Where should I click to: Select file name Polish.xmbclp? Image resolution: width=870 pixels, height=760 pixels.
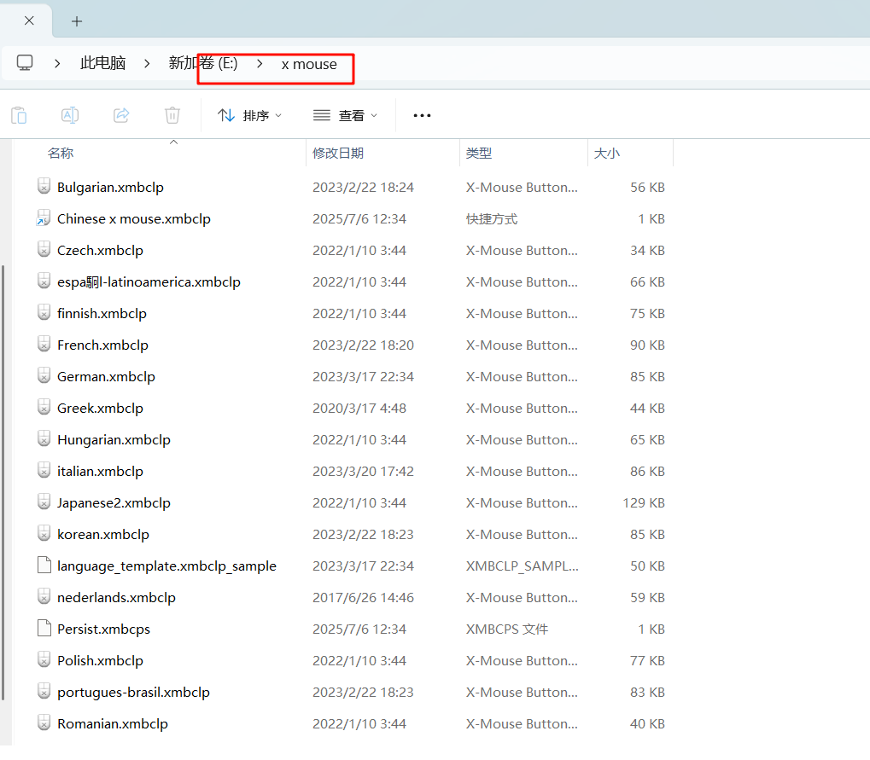click(x=100, y=661)
